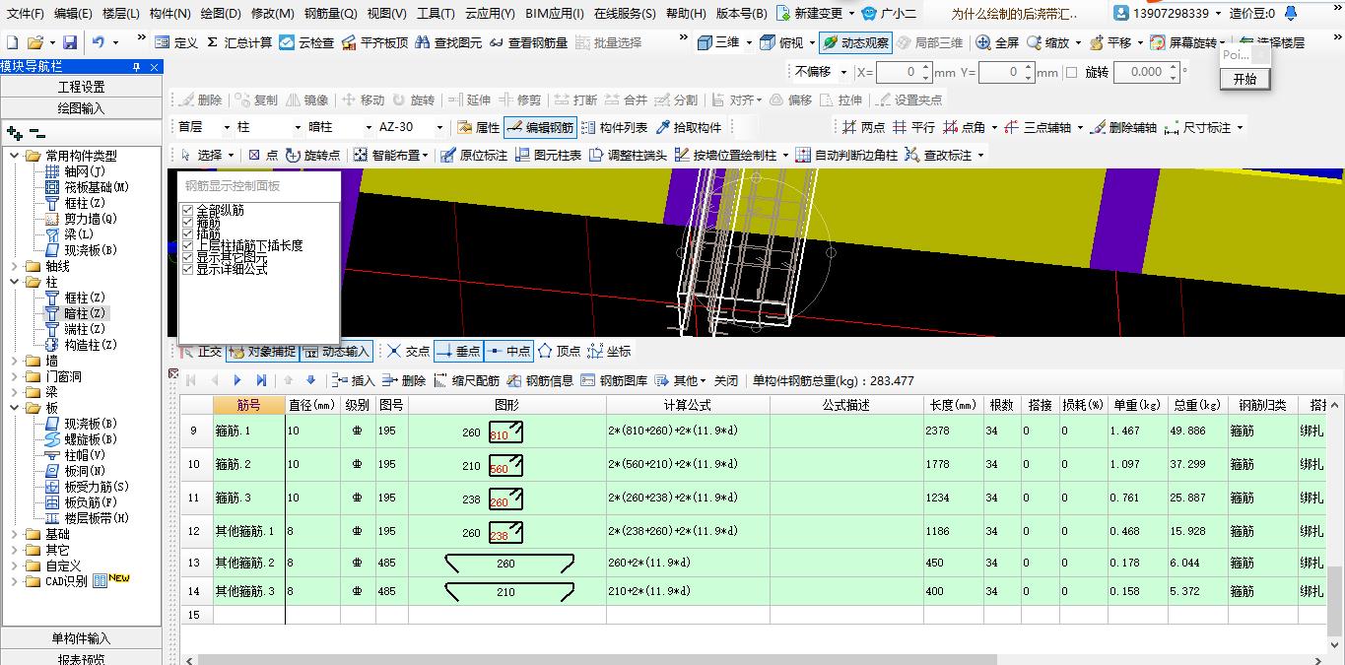Select the 延伸 extend tool

pyautogui.click(x=469, y=100)
